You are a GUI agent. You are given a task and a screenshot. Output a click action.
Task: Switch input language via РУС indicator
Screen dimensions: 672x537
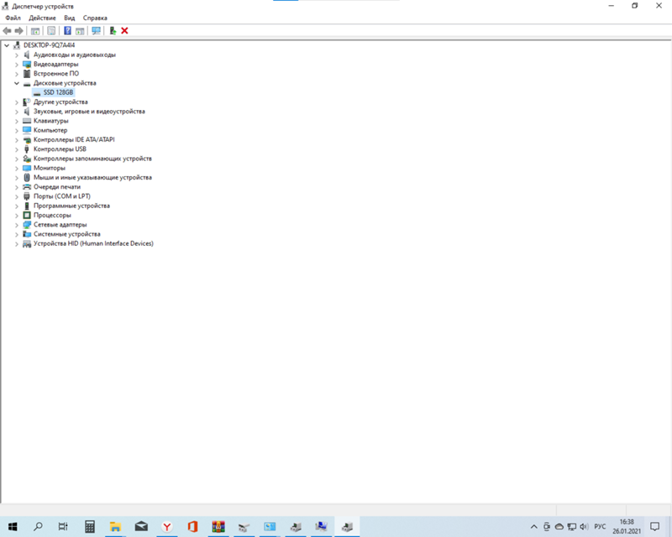[x=600, y=526]
